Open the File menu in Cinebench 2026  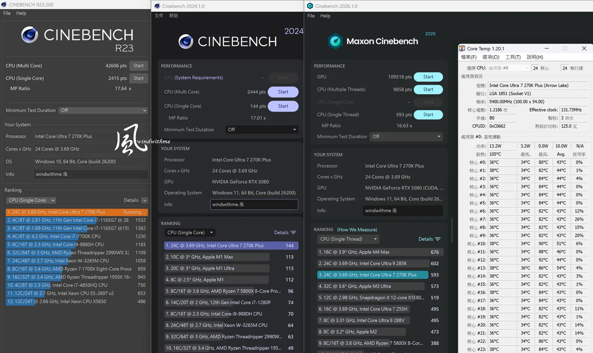click(x=311, y=16)
